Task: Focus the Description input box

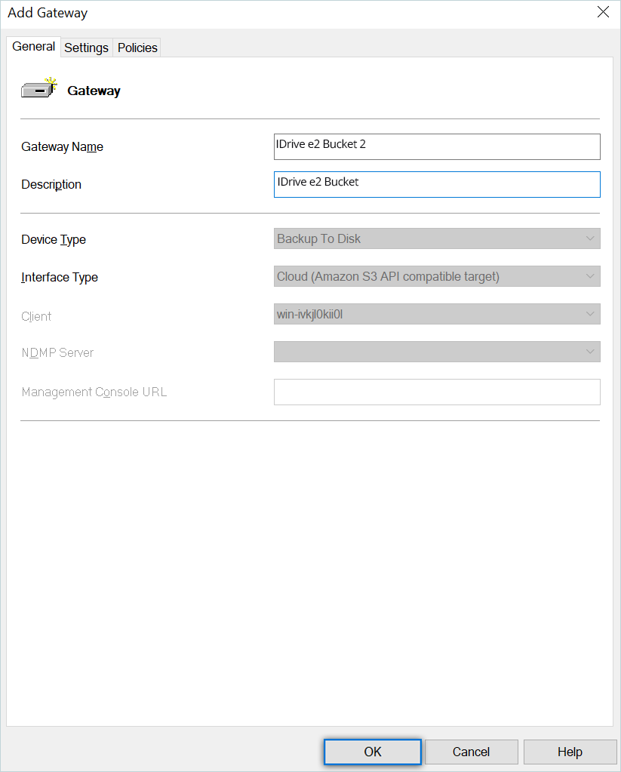Action: (437, 184)
